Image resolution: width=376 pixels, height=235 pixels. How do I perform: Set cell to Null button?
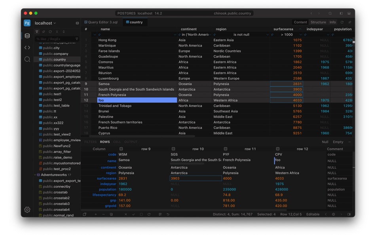pos(325,142)
